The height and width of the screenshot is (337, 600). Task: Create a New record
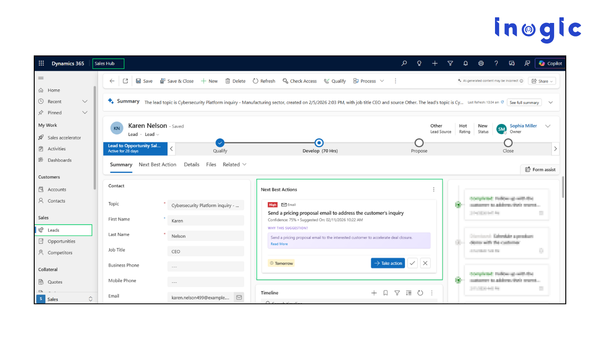210,81
